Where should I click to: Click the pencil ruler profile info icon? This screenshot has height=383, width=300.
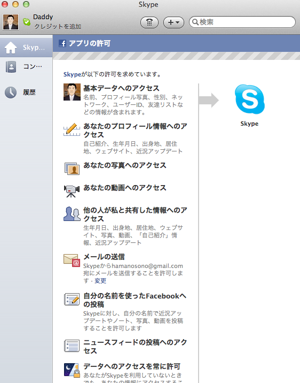point(72,129)
